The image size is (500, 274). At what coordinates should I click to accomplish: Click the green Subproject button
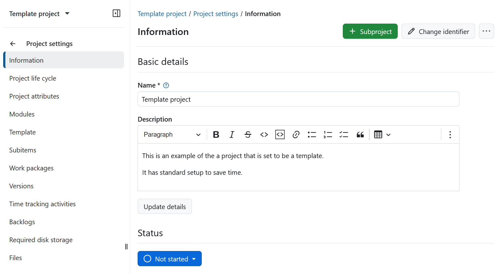370,31
